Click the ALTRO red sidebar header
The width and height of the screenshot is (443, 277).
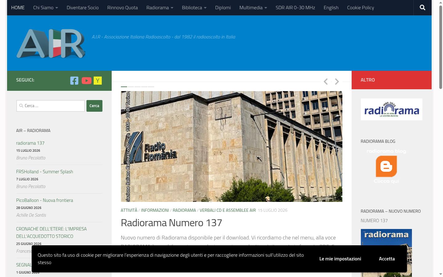point(392,80)
